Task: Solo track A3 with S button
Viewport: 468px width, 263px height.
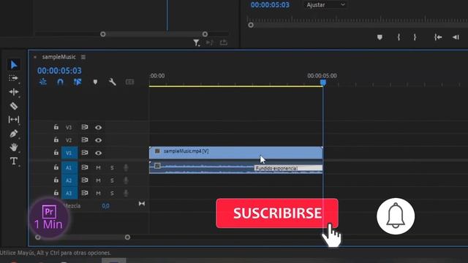Action: 112,193
